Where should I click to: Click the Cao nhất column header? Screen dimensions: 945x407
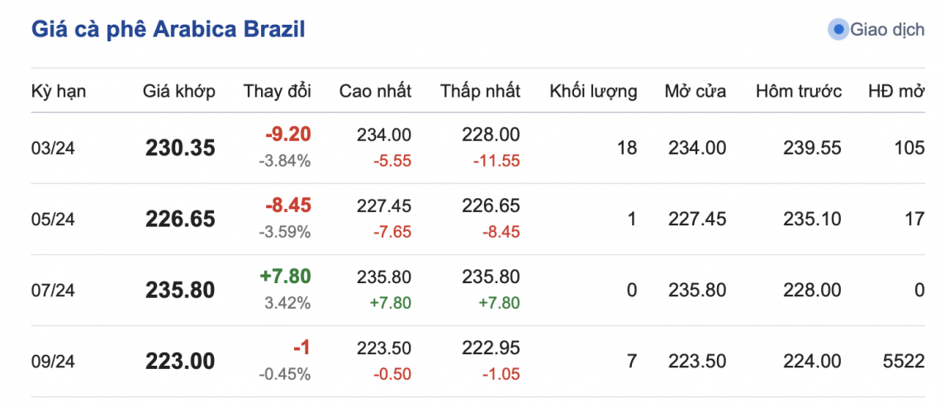pyautogui.click(x=375, y=91)
